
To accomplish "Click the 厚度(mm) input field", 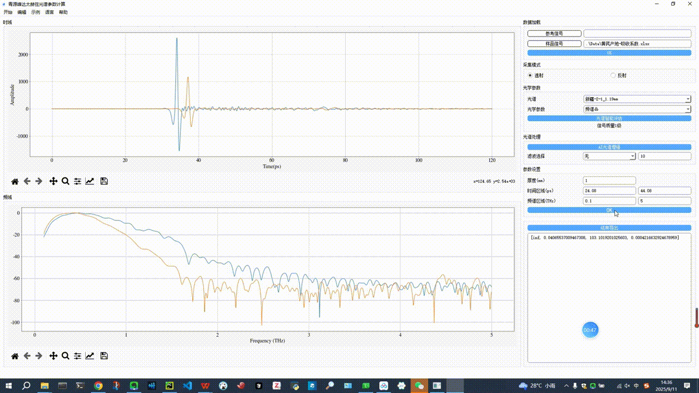I will [x=609, y=181].
